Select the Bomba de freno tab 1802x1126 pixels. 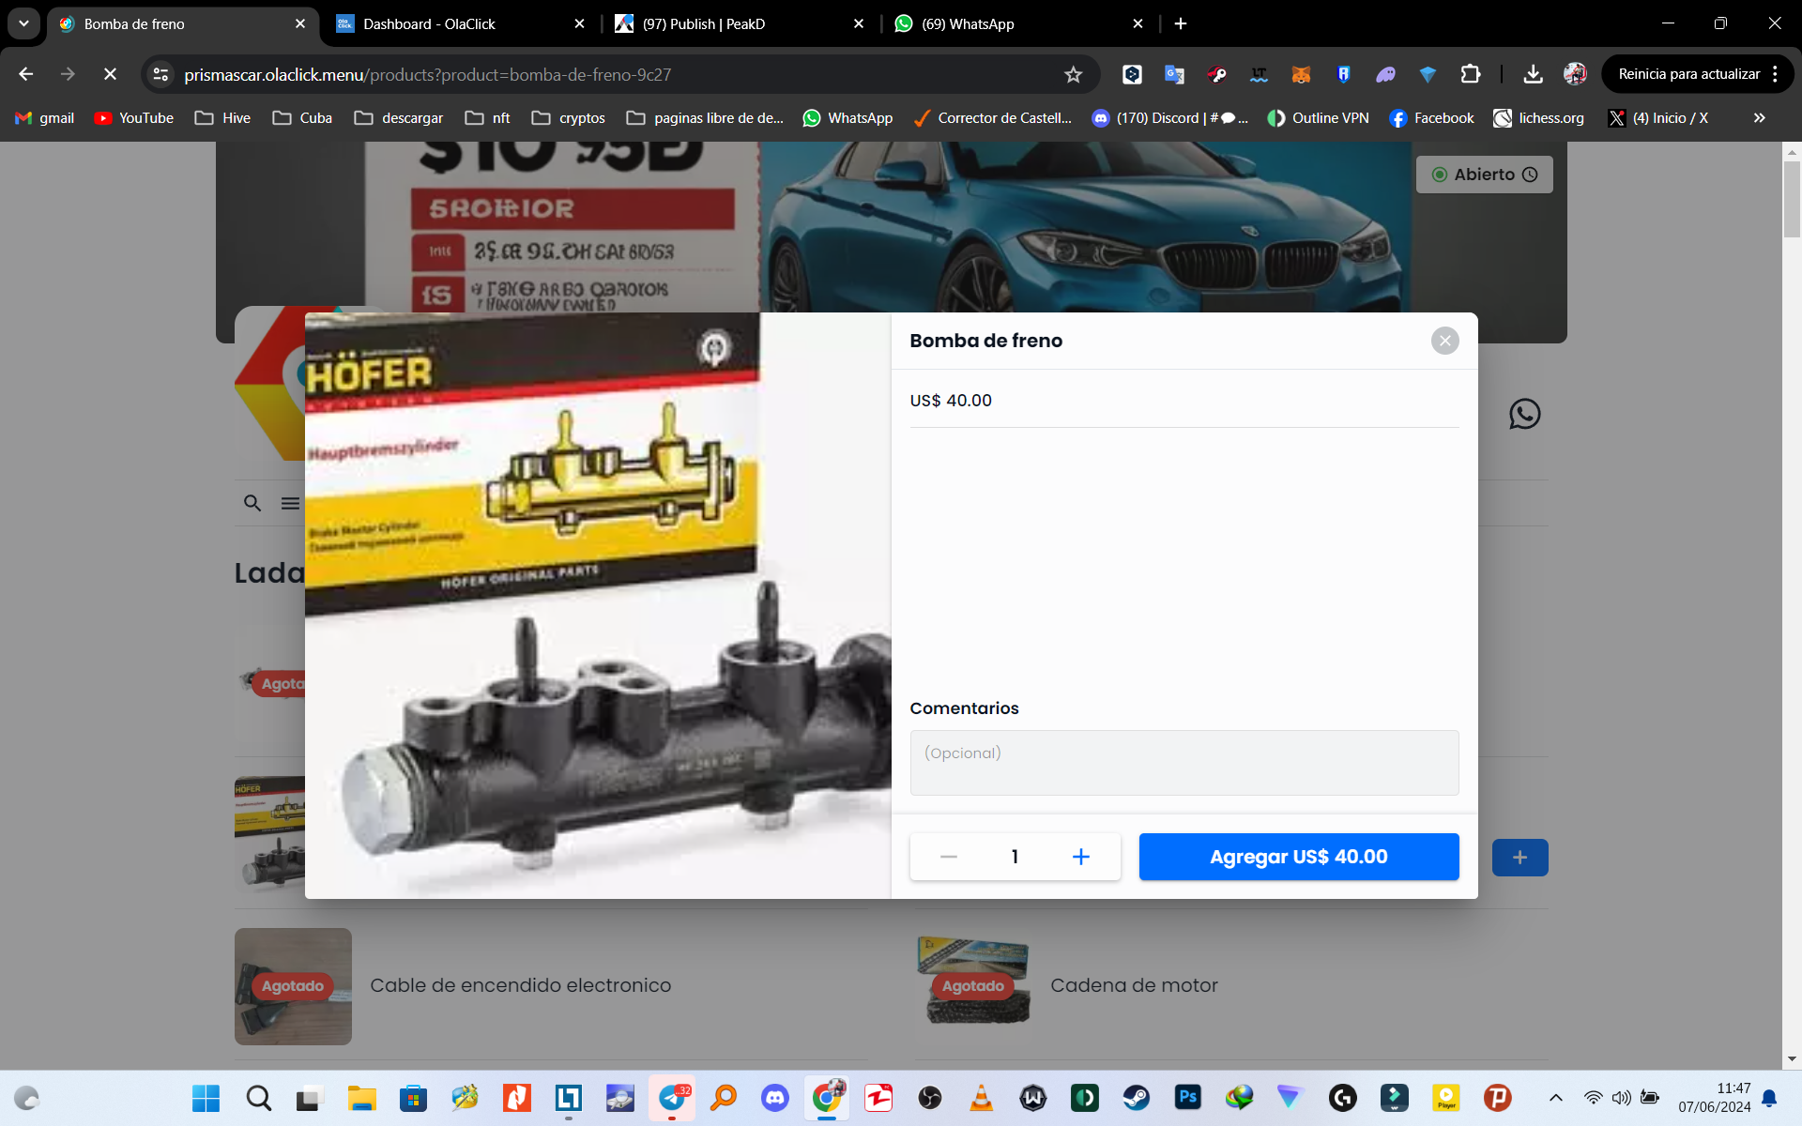tap(183, 23)
